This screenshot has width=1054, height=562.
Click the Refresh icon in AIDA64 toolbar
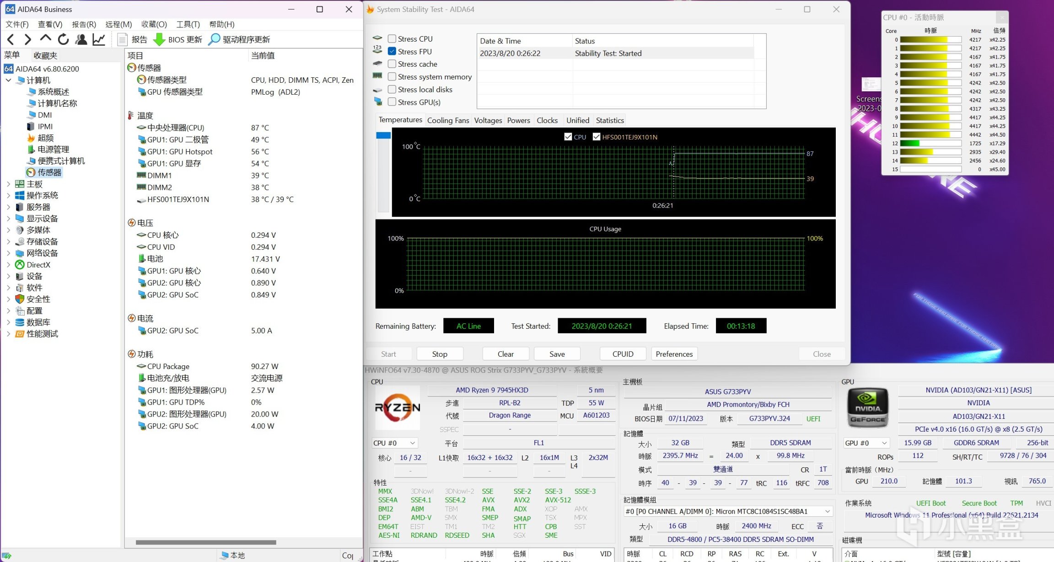point(63,40)
